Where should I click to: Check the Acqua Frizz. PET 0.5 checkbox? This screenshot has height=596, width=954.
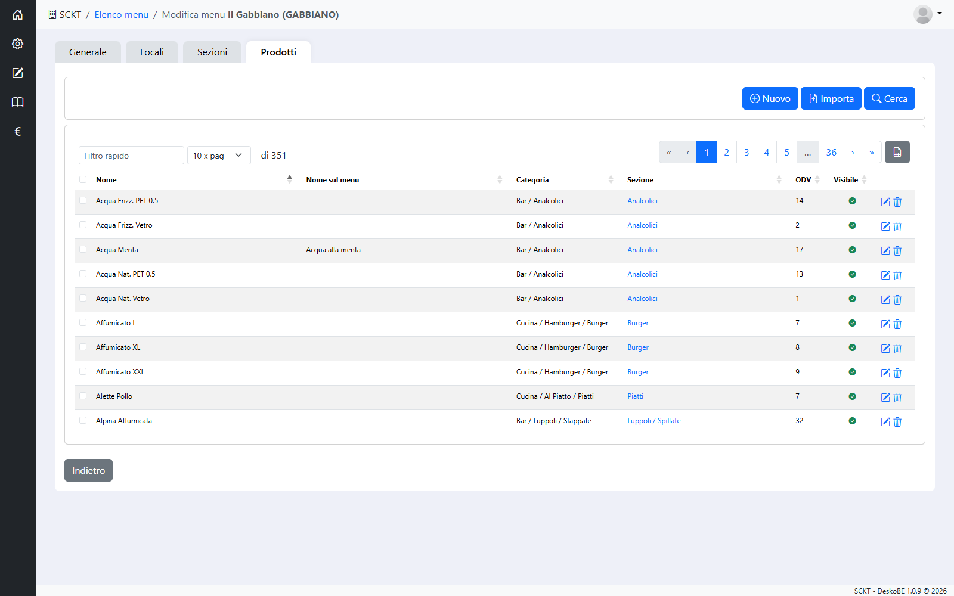(x=83, y=200)
